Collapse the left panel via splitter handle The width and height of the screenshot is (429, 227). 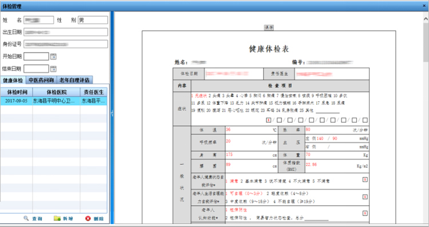pos(112,113)
